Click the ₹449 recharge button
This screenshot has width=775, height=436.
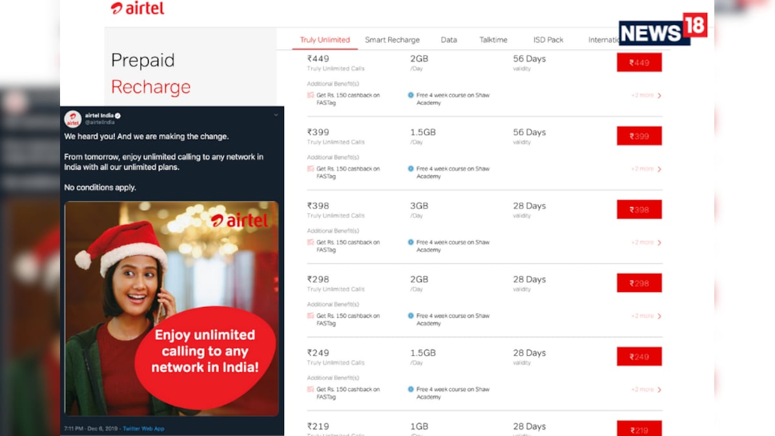(639, 62)
